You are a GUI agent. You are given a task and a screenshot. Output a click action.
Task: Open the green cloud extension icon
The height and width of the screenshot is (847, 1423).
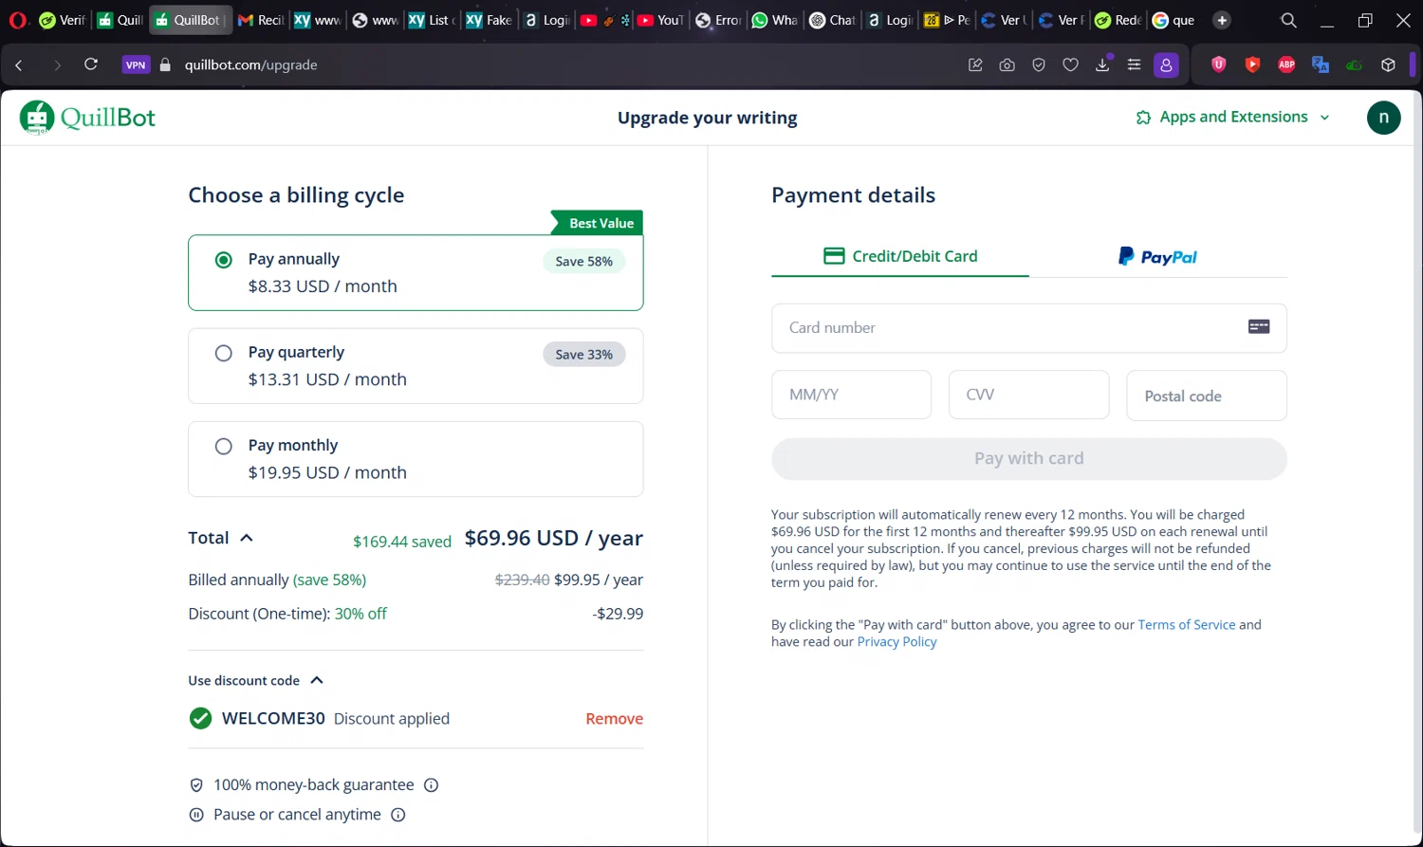tap(1354, 64)
